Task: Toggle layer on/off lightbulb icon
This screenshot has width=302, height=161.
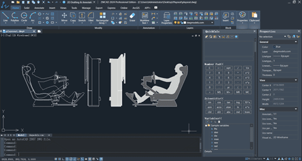Action: pos(175,22)
